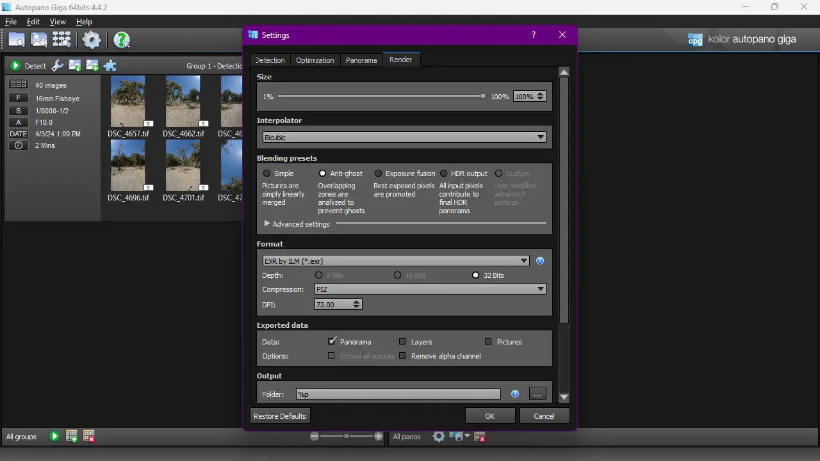
Task: Click the blue puzzle piece plugin icon
Action: pyautogui.click(x=110, y=65)
